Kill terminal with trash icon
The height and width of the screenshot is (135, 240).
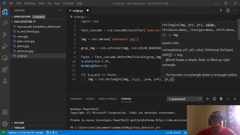point(221,99)
